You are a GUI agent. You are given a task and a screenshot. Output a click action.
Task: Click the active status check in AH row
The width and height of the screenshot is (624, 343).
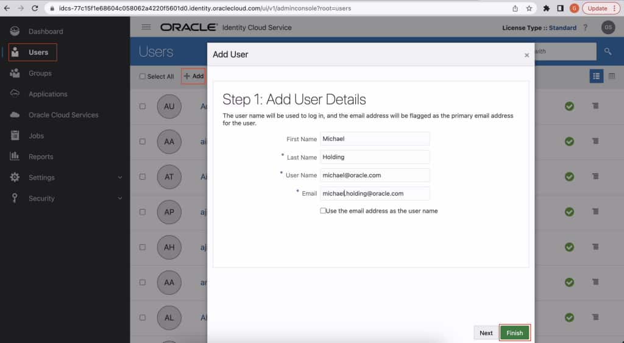pyautogui.click(x=570, y=247)
